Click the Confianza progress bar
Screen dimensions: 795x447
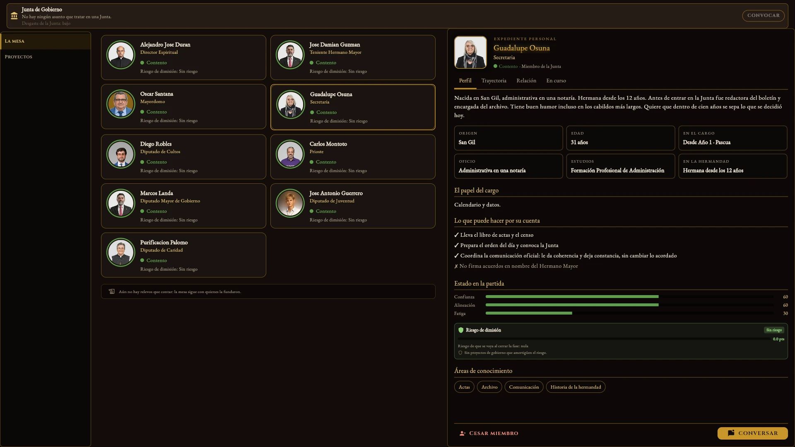pyautogui.click(x=629, y=297)
